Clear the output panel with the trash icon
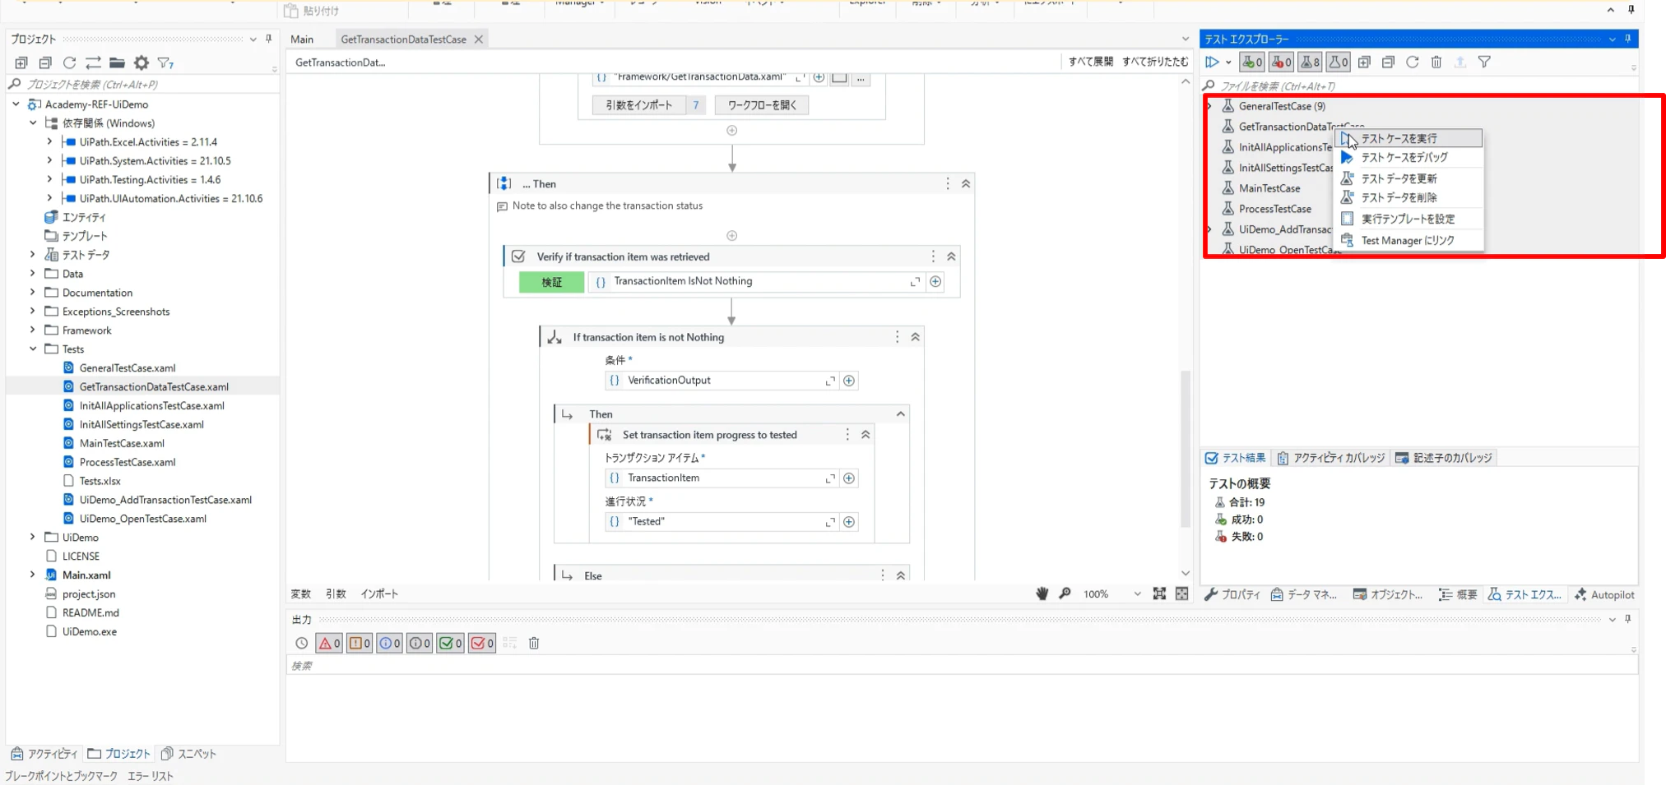 tap(534, 643)
